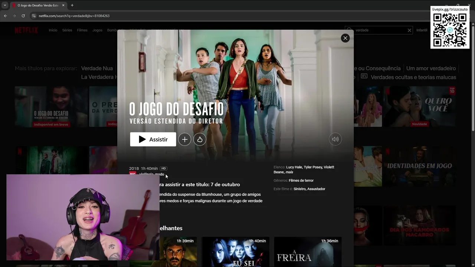
Task: Open the similar title card showing 1h 39min
Action: [x=178, y=252]
